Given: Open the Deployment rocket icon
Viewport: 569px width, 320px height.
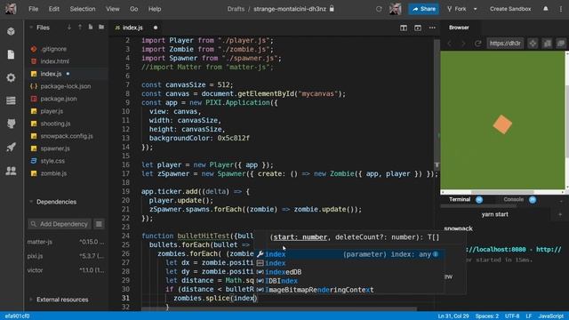Looking at the screenshot, I should [x=11, y=147].
